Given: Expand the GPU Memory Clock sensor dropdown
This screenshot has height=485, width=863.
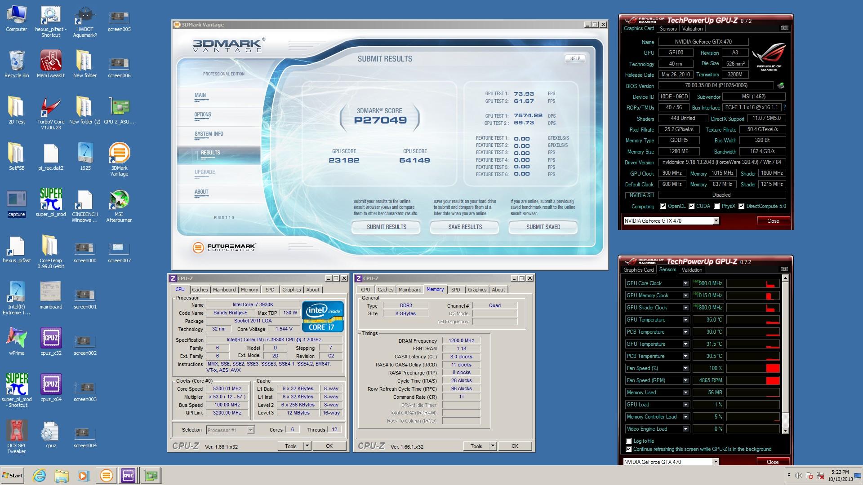Looking at the screenshot, I should 685,295.
